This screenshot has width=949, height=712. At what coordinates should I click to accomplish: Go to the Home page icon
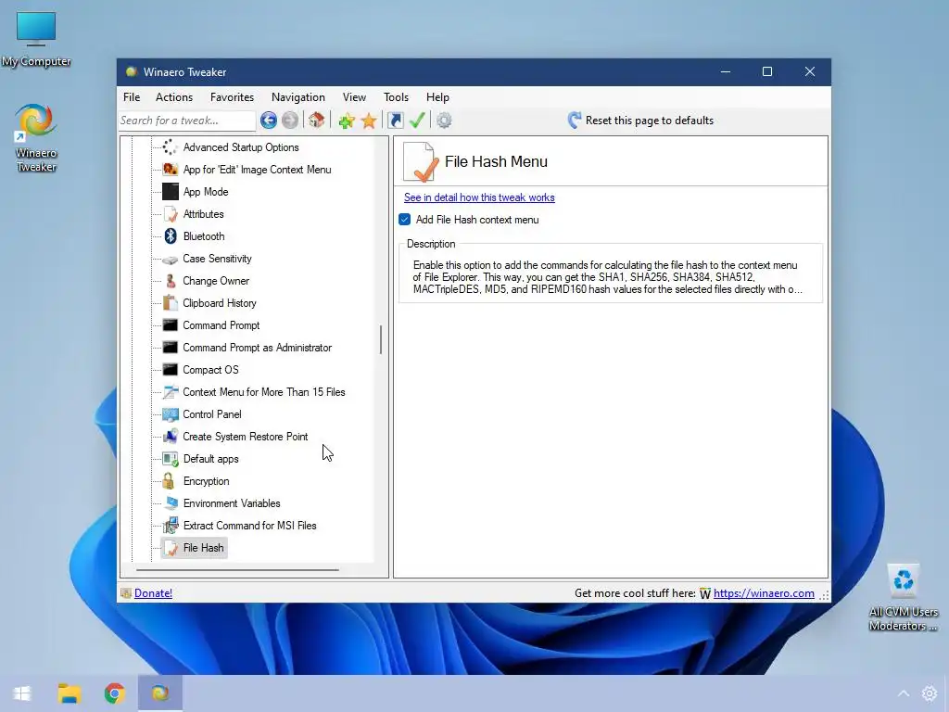[x=317, y=120]
